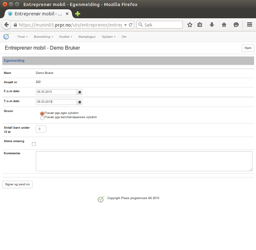Minimize the Firefox window
Screen dimensions: 256x250
click(11, 4)
